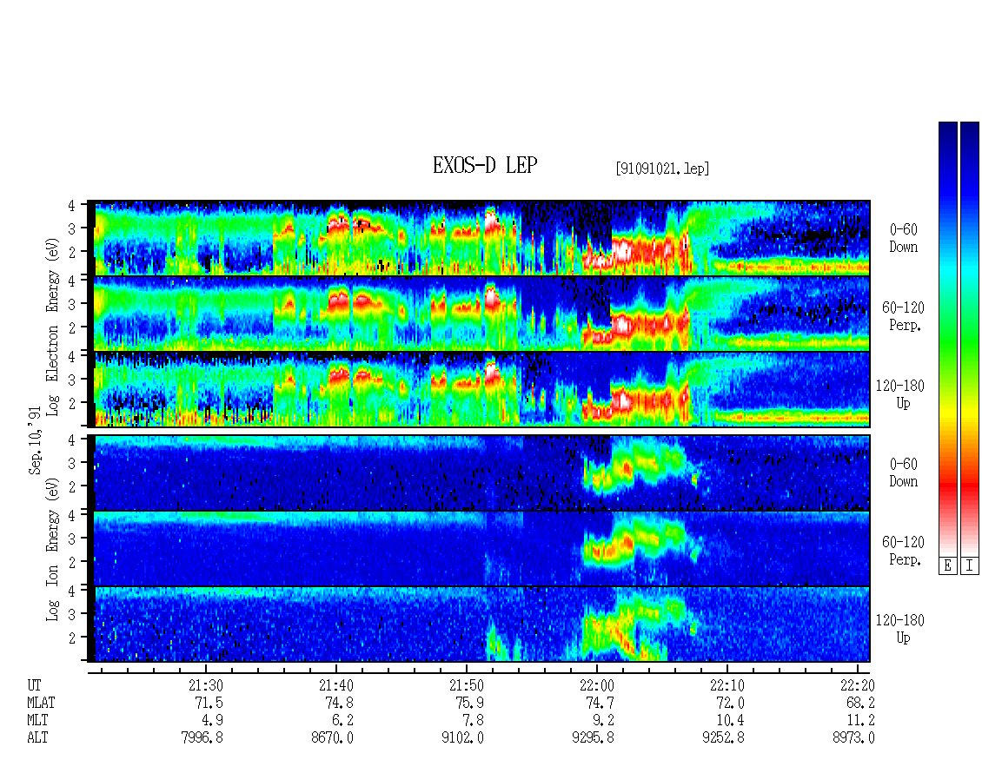The height and width of the screenshot is (760, 982).
Task: Click the I colorbar label box
Action: pyautogui.click(x=970, y=565)
